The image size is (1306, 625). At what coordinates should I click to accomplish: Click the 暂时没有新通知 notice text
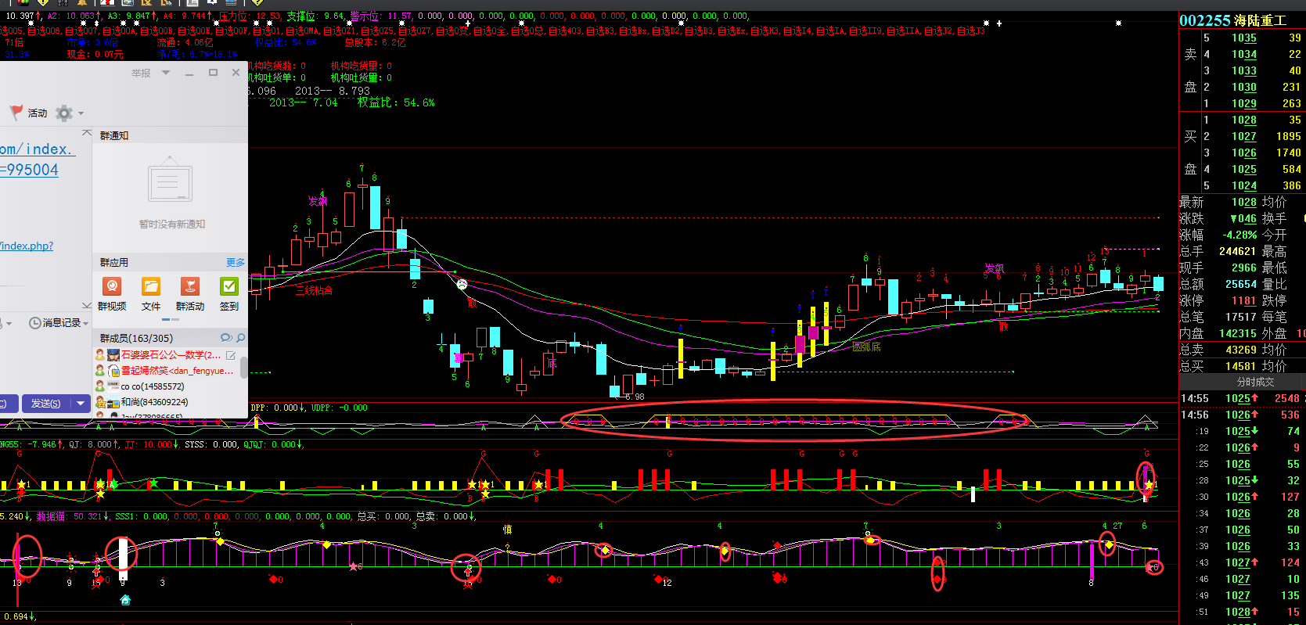172,224
